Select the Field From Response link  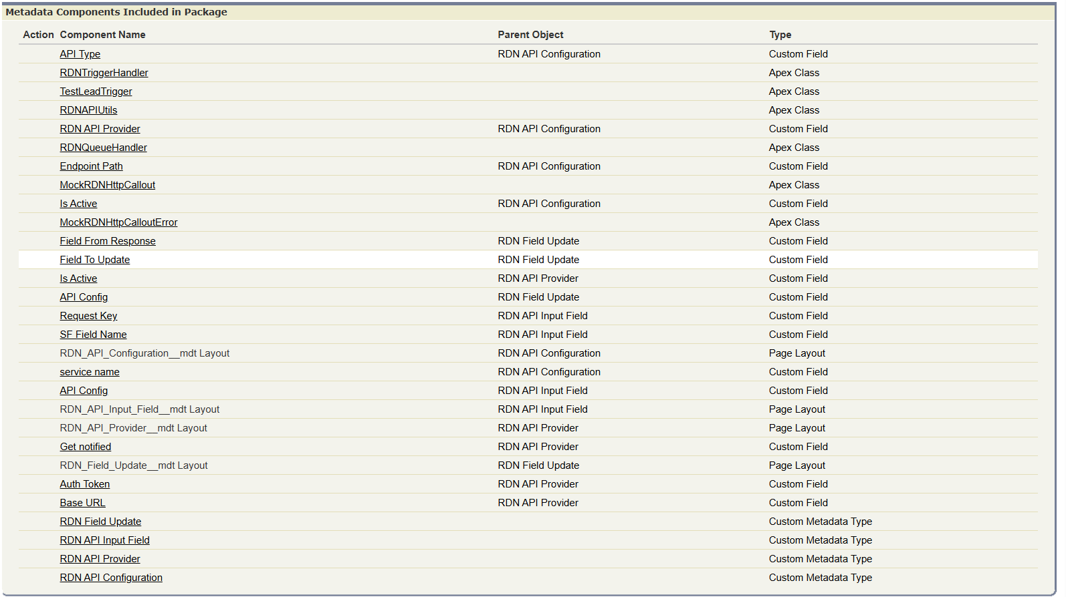click(x=107, y=241)
